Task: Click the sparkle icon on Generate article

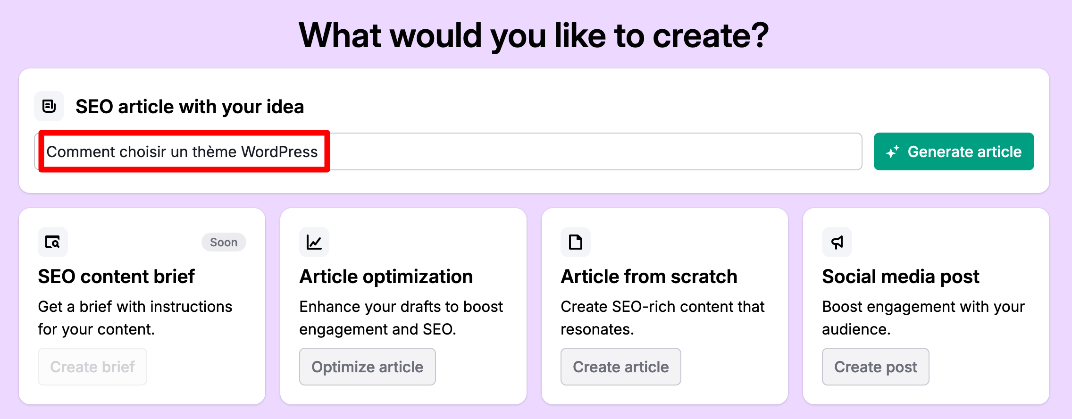Action: click(x=892, y=152)
